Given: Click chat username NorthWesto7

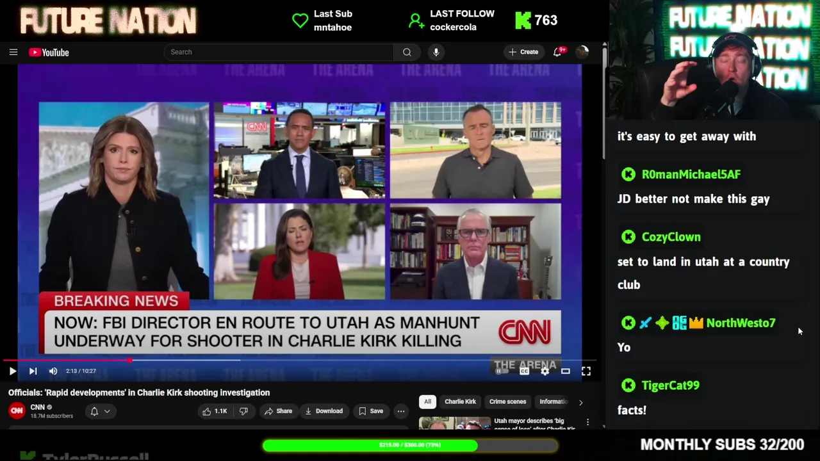Looking at the screenshot, I should (741, 323).
